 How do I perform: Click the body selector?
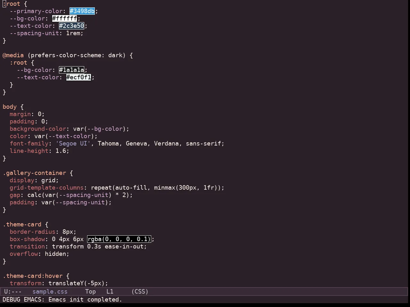[x=10, y=107]
